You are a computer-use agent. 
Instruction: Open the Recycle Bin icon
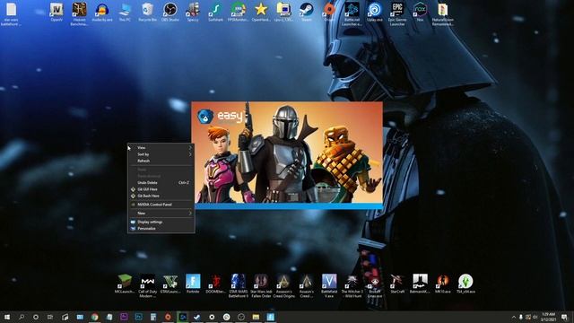click(x=147, y=13)
